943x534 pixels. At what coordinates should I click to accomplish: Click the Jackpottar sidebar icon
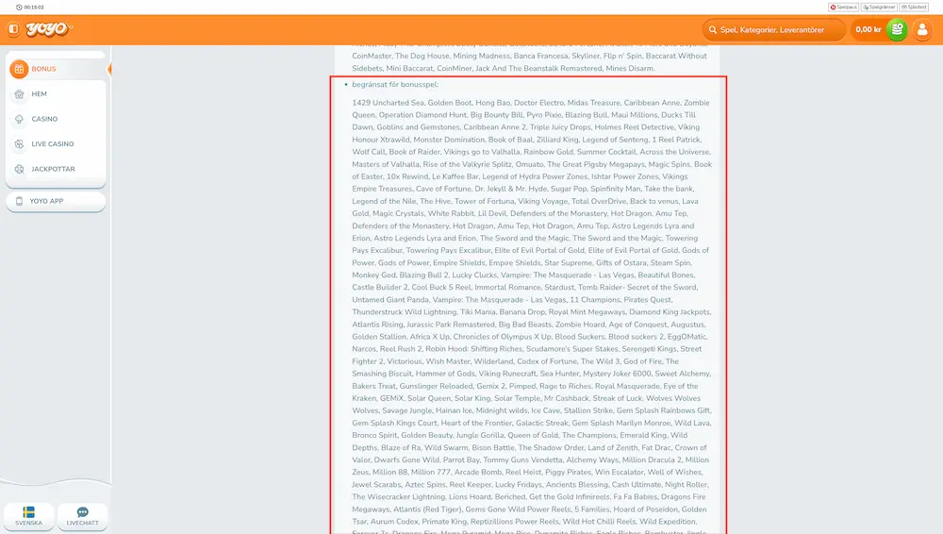19,169
